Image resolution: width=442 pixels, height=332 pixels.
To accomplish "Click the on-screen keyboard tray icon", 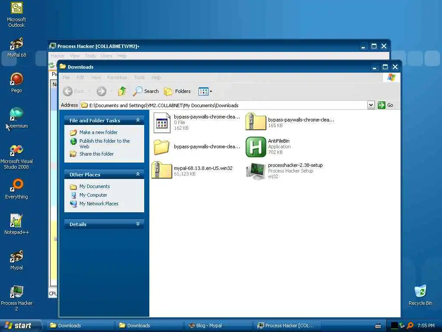I will point(378,326).
